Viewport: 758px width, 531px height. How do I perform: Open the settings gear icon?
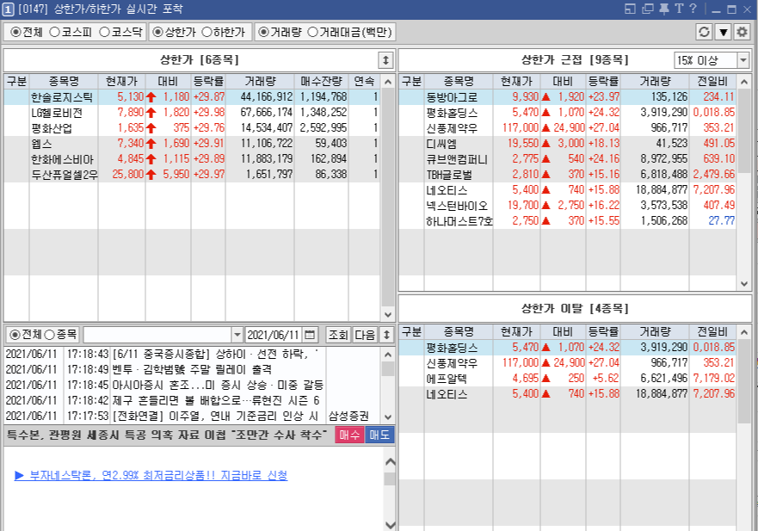pos(742,32)
